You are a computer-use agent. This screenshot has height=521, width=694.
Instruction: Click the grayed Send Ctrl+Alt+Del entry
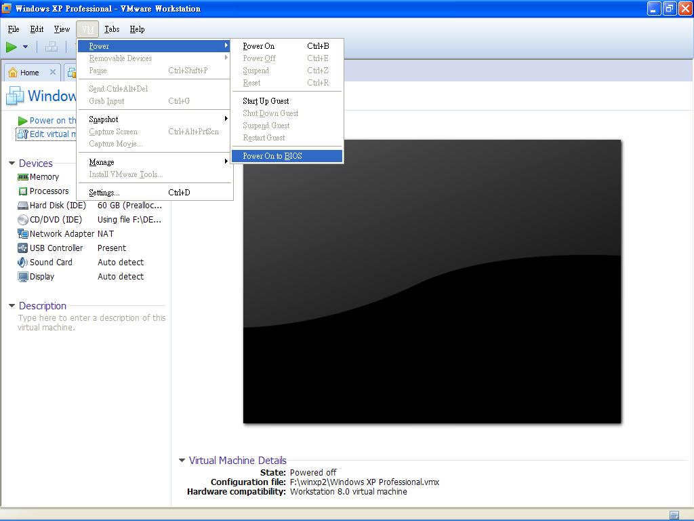[154, 89]
